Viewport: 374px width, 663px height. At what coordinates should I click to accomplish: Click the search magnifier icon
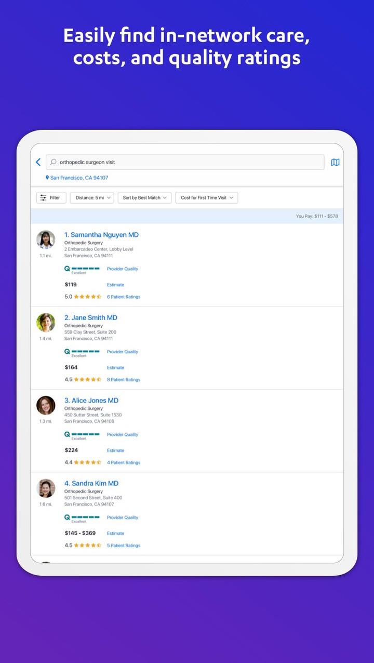click(53, 162)
